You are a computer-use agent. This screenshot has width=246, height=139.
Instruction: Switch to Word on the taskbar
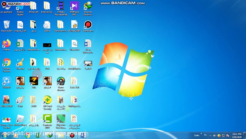[83, 135]
